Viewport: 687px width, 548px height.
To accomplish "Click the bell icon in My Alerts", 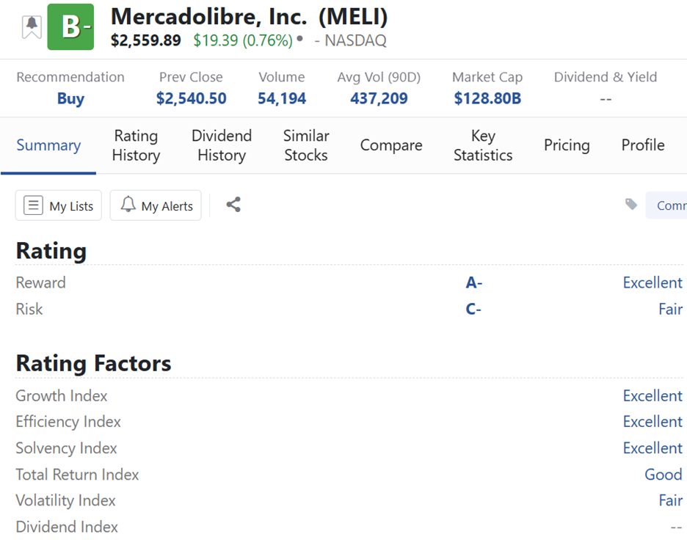I will pos(128,204).
